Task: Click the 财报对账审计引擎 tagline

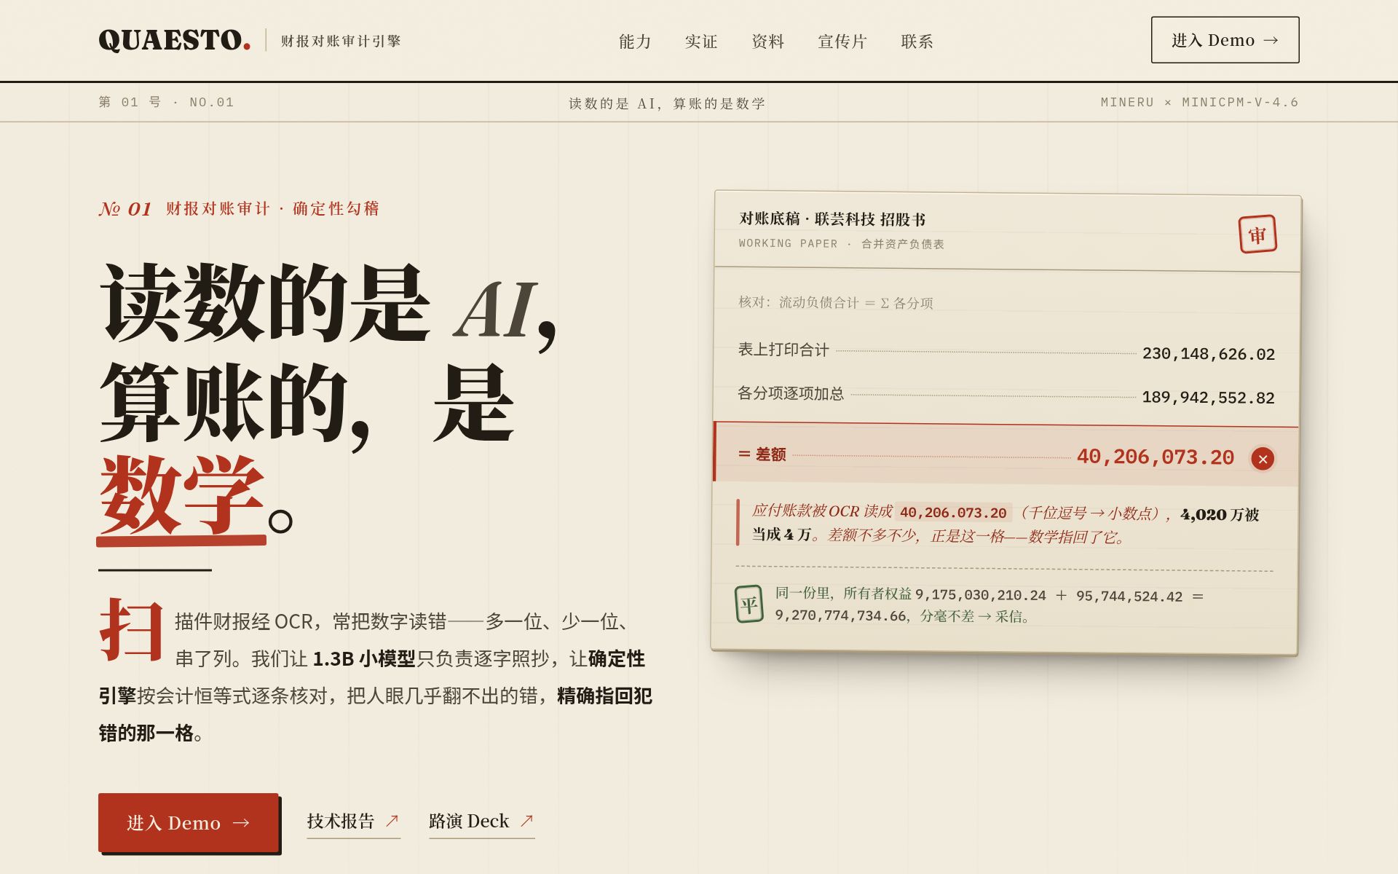Action: tap(341, 41)
